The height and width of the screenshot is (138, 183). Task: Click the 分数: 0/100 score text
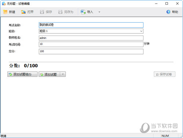pos(23,66)
